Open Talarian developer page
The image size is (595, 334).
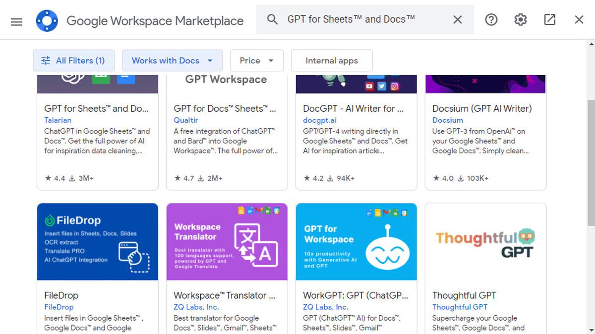click(x=58, y=120)
